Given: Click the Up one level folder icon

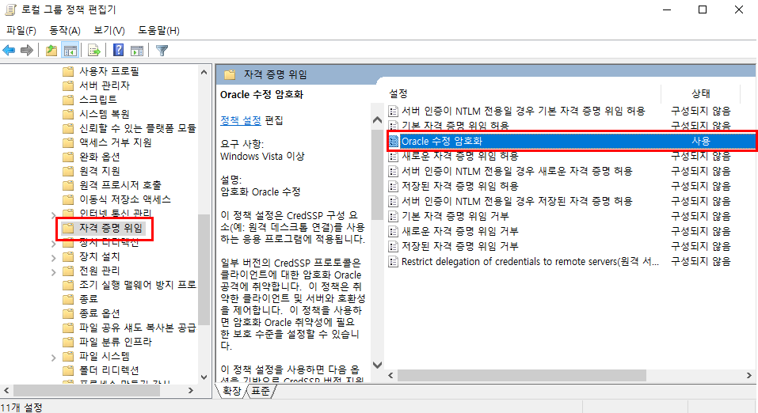Looking at the screenshot, I should (51, 50).
